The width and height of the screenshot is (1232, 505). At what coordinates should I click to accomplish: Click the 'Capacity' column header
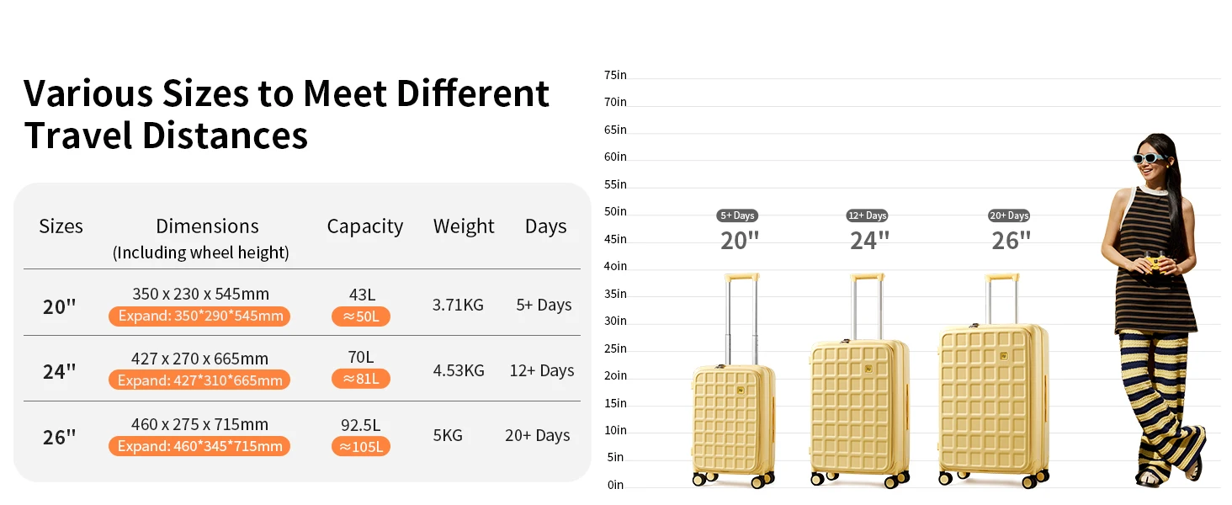click(x=364, y=226)
